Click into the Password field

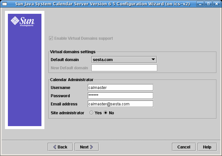pyautogui.click(x=120, y=96)
